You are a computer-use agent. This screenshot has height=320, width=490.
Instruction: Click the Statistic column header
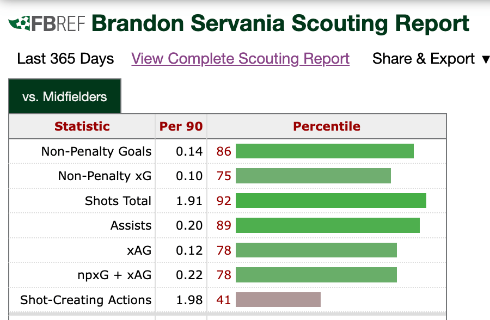pos(82,126)
